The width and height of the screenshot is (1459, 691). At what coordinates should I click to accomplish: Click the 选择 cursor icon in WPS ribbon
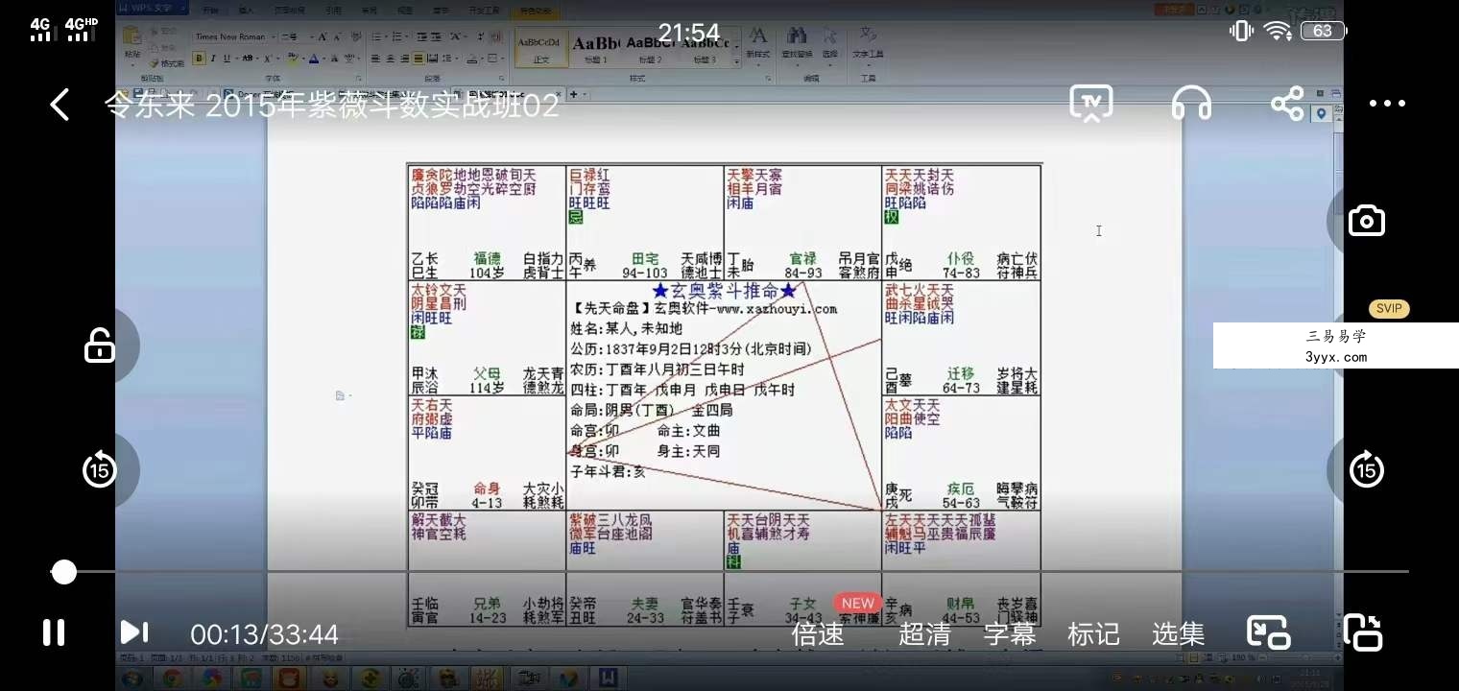coord(829,43)
